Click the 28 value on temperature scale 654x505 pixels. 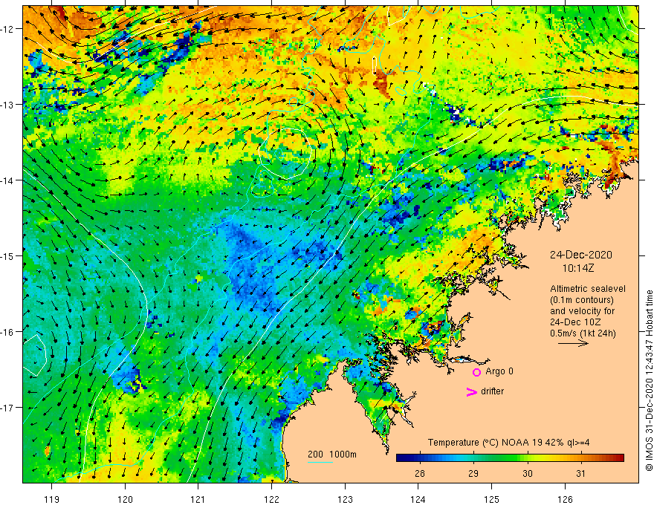420,474
